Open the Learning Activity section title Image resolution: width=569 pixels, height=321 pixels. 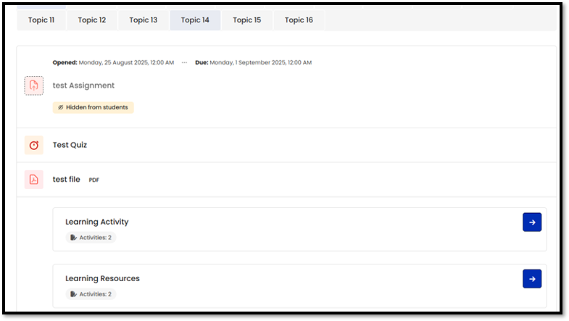[x=96, y=222]
